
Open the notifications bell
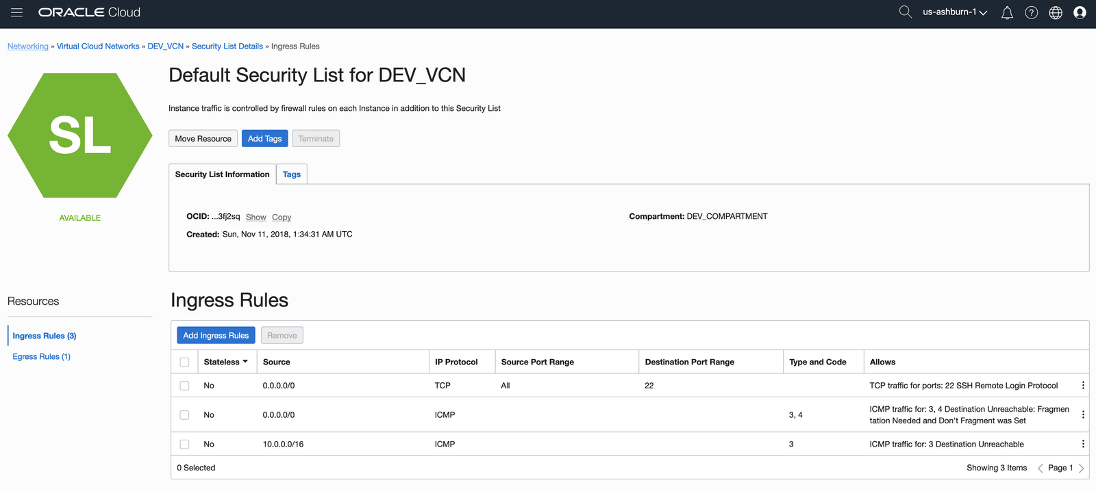1007,13
